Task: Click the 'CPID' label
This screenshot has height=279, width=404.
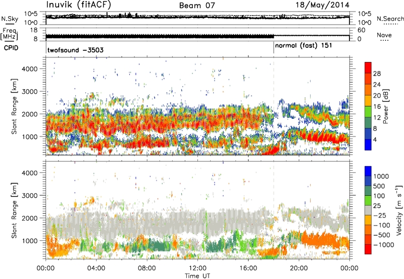Action: tap(11, 48)
